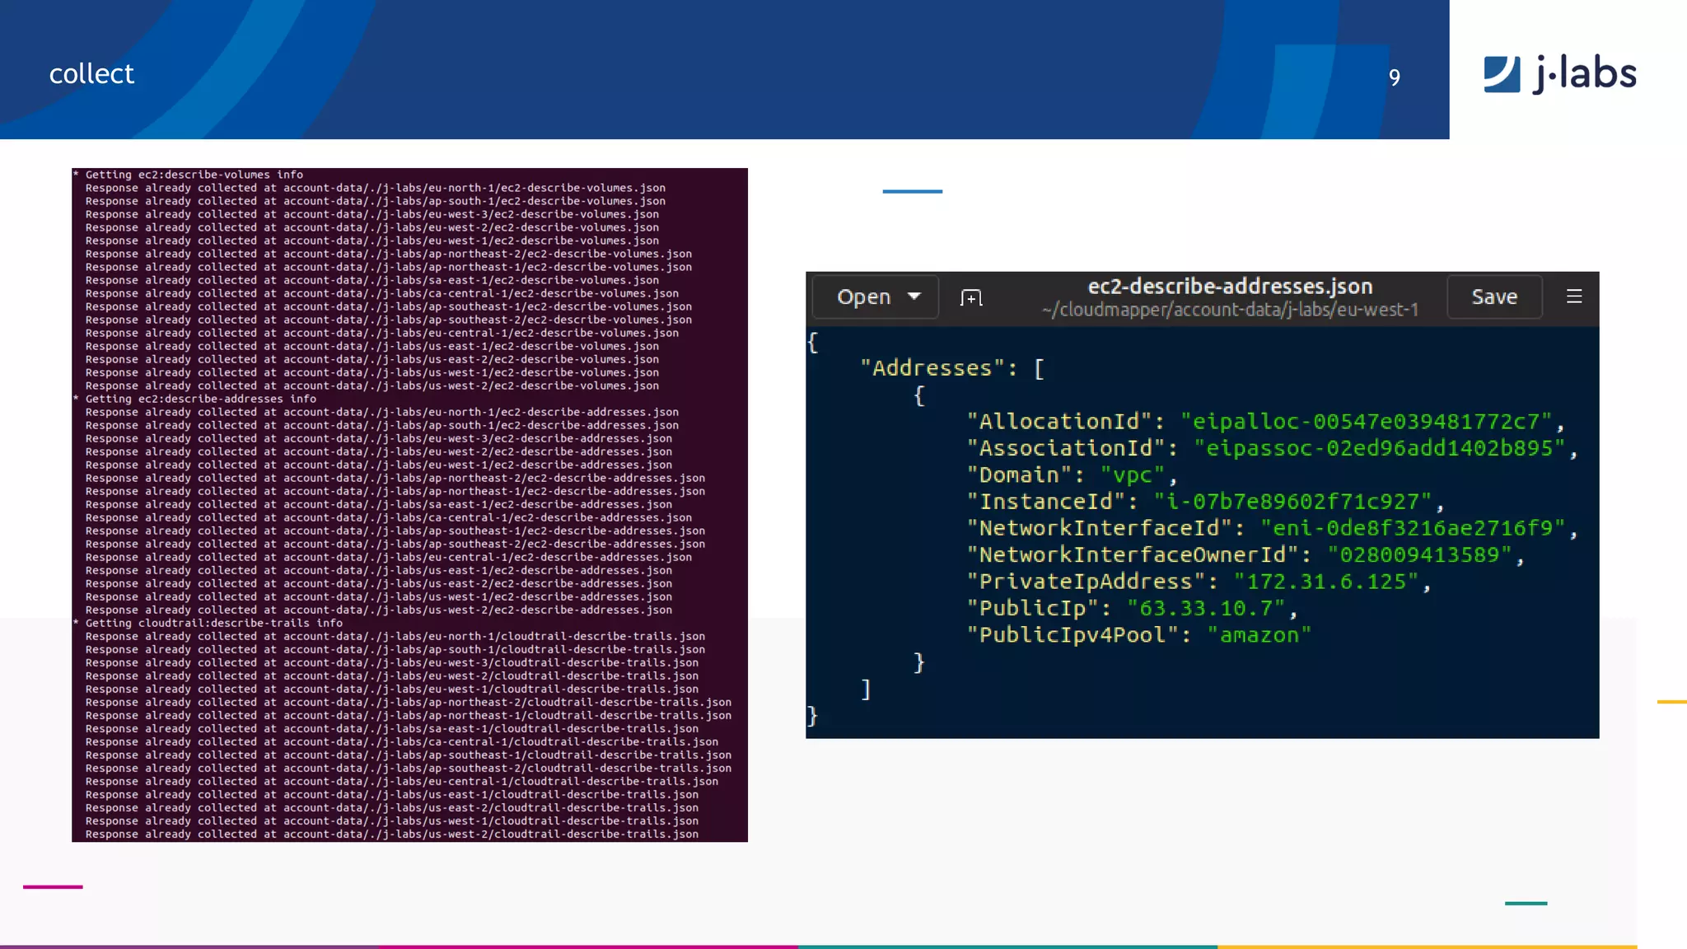Click the j-labs logo
Screen dimensions: 1687x949
click(x=1559, y=73)
